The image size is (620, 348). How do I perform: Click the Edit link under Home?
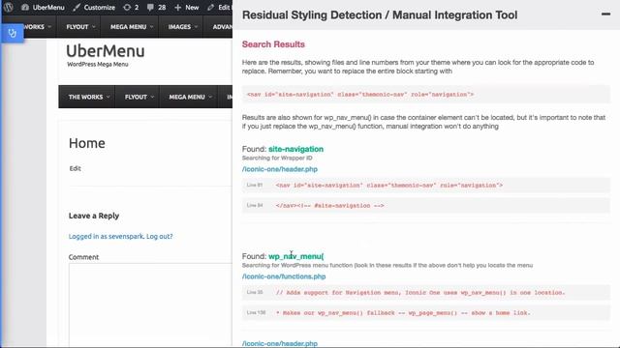(x=76, y=168)
